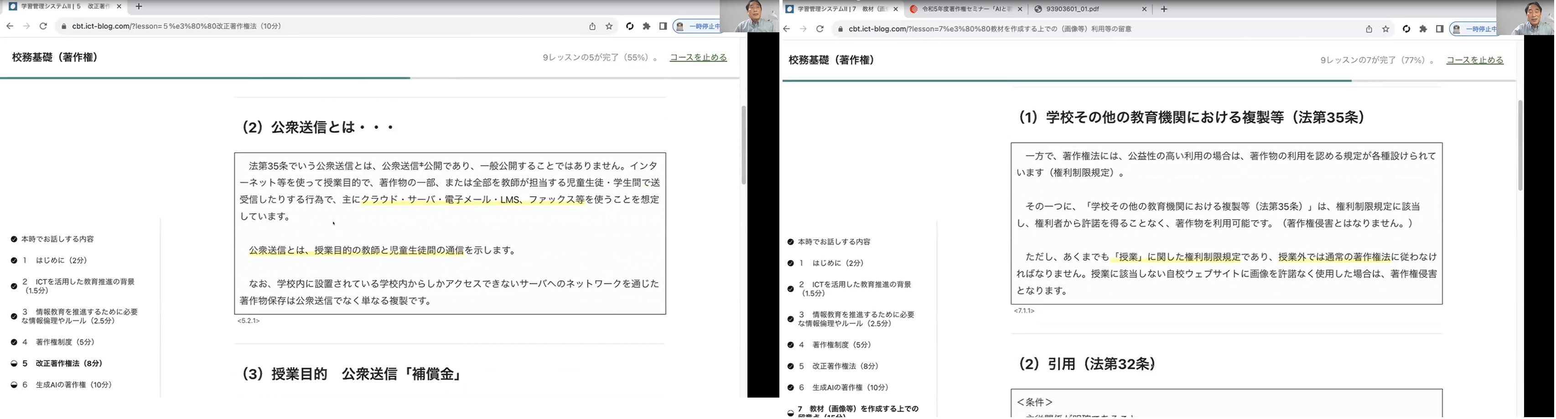The width and height of the screenshot is (1556, 419).
Task: Open 本時でお話しする内容 in the left window sidebar
Action: 57,239
